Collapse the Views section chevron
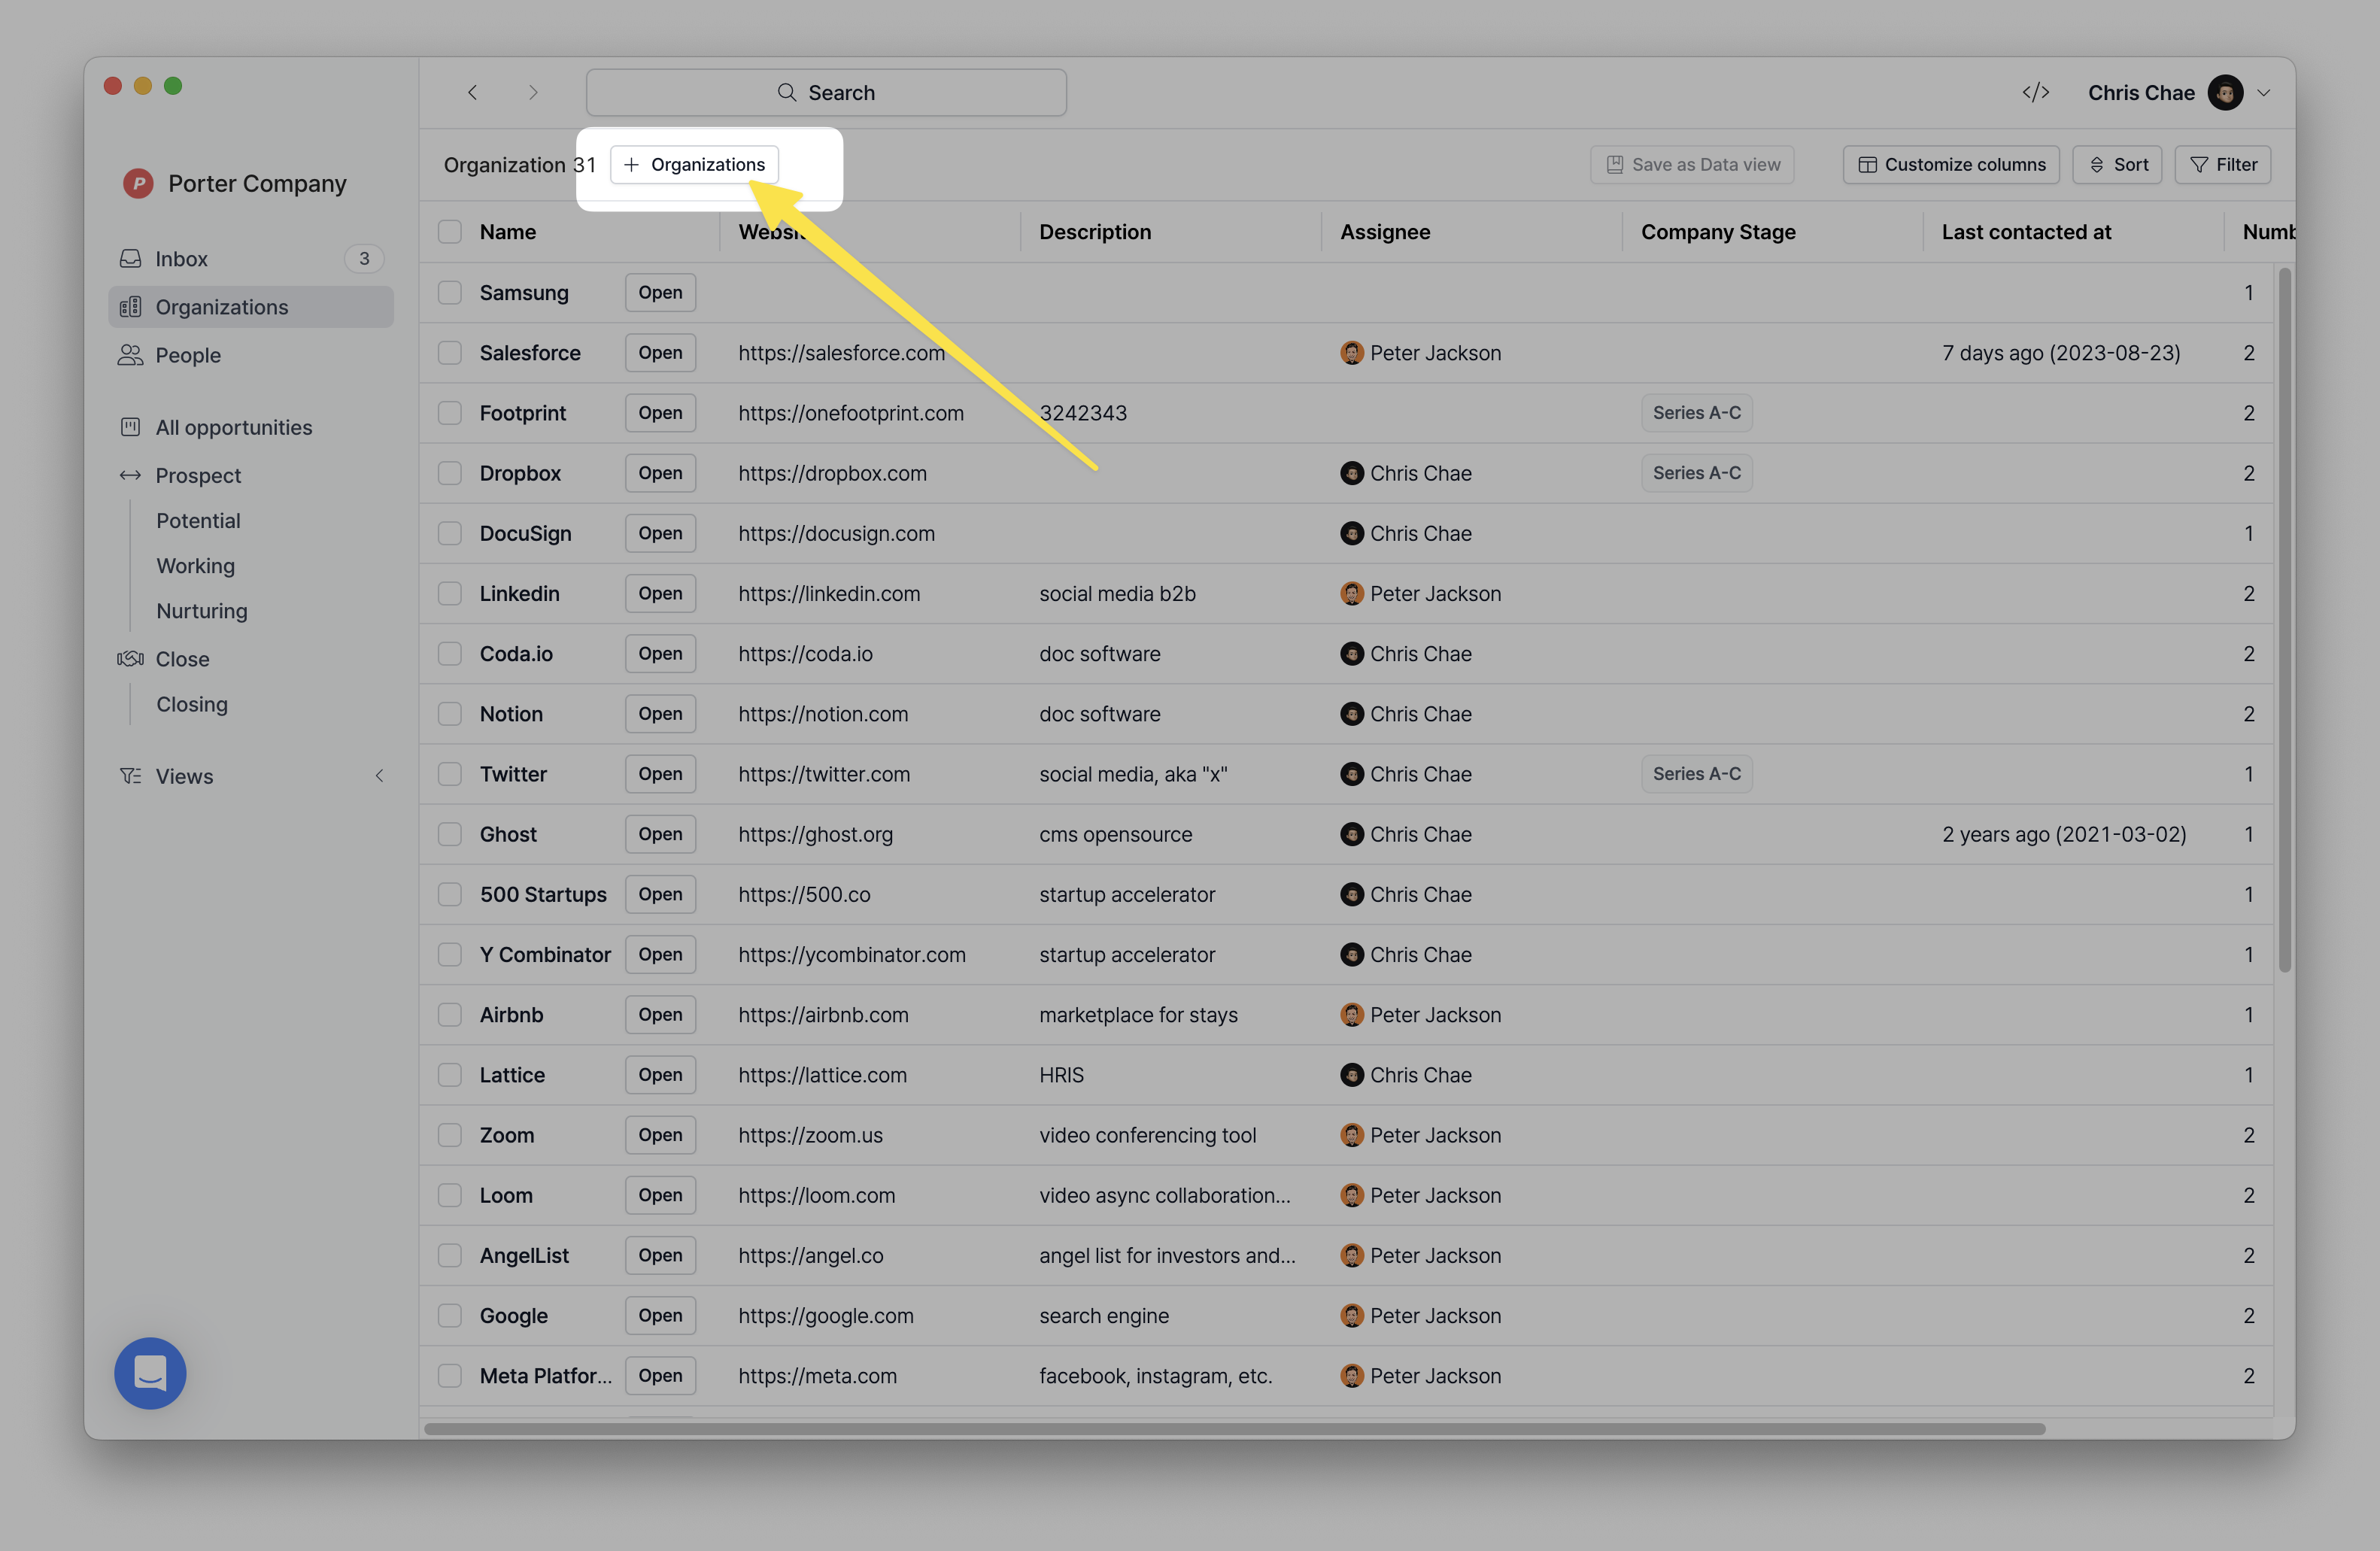Image resolution: width=2380 pixels, height=1551 pixels. 380,776
